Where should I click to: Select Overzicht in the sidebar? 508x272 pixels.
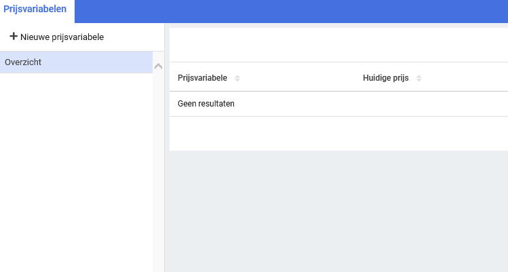75,62
